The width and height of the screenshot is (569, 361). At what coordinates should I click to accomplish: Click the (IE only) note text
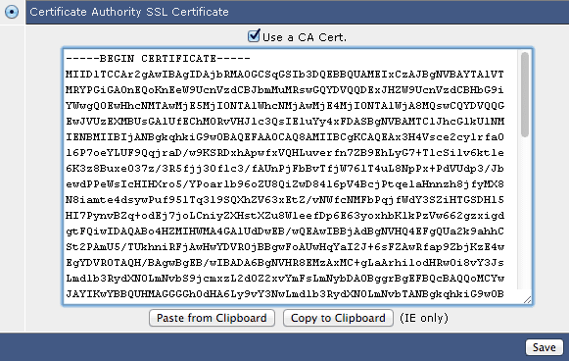coord(424,318)
